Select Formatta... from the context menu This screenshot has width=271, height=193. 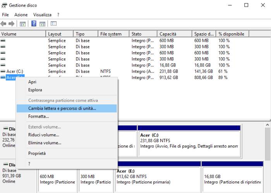tap(38, 116)
